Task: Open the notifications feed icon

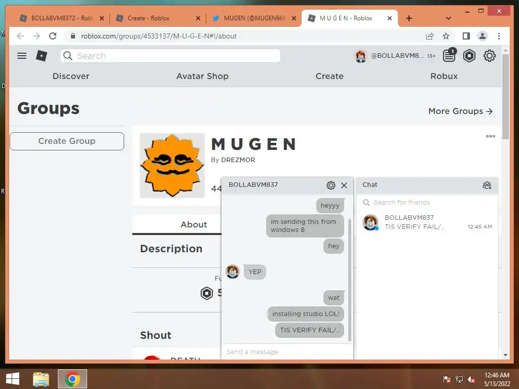Action: point(449,56)
